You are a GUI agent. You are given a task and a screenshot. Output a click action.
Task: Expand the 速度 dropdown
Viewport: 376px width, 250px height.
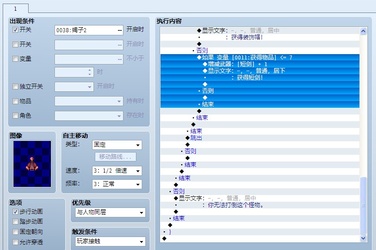click(117, 171)
